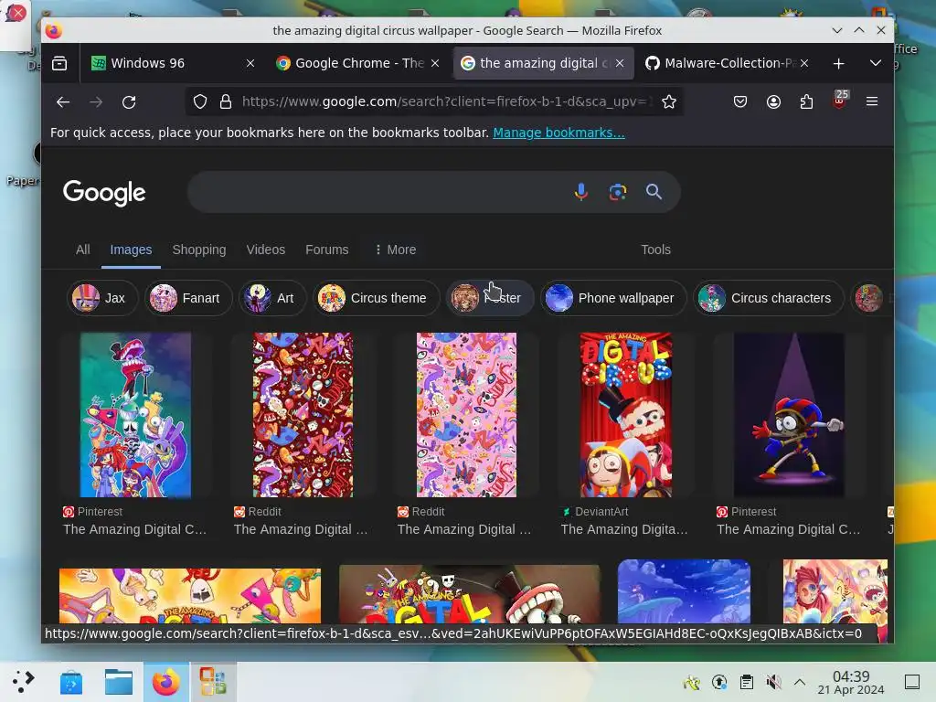Open the More search filters menu
Image resolution: width=936 pixels, height=702 pixels.
pyautogui.click(x=395, y=250)
